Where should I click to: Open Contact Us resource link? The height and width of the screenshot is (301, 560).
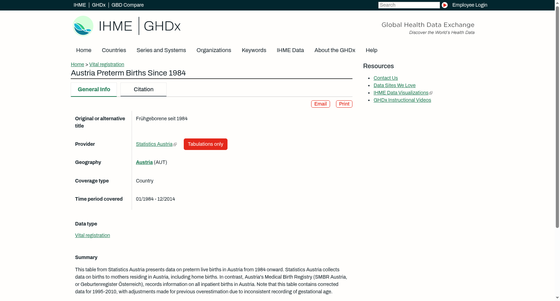(386, 78)
